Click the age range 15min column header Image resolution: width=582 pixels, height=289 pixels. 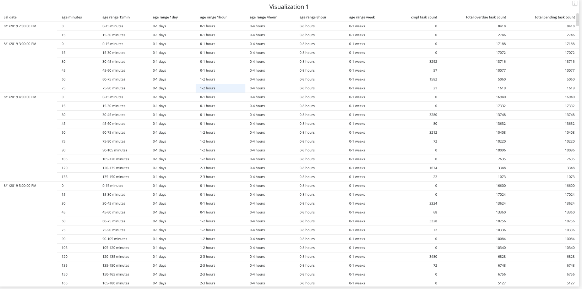point(116,17)
